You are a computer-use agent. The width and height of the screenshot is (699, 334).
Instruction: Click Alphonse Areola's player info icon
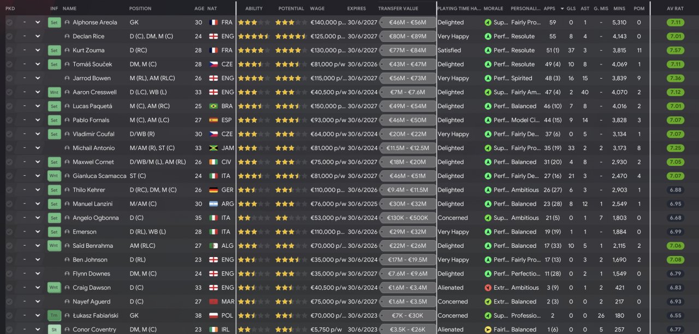coord(67,22)
